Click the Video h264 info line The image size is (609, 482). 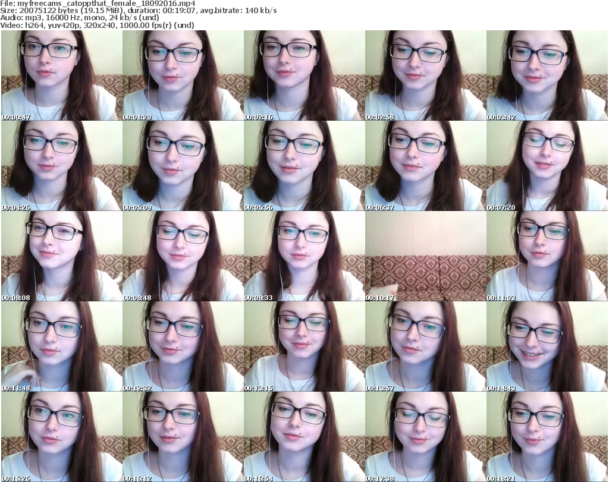tap(96, 26)
